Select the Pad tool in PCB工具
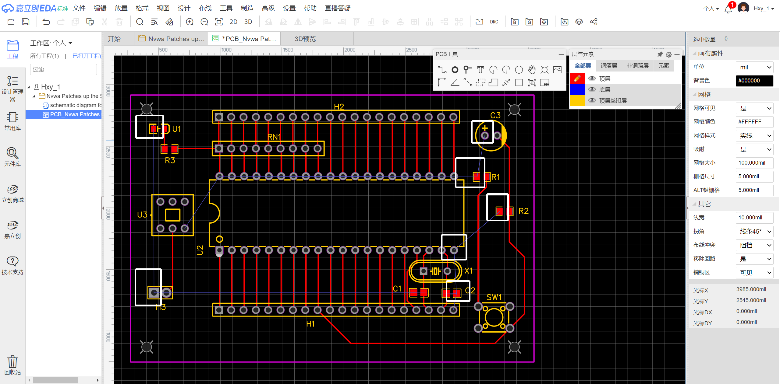This screenshot has height=384, width=780. (x=455, y=70)
